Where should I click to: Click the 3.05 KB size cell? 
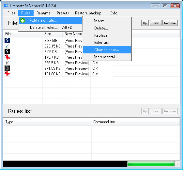(x=51, y=52)
